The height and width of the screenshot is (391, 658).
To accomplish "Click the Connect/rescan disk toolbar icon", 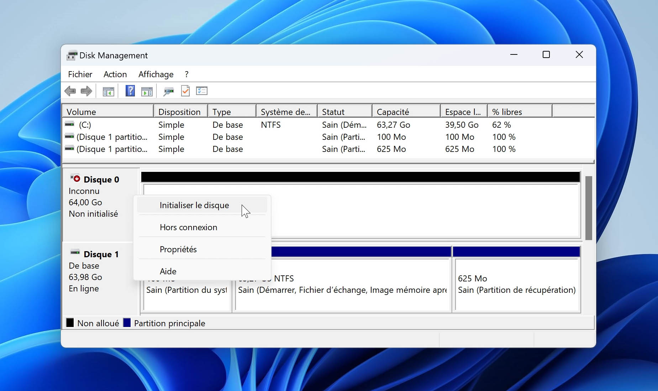I will [x=168, y=91].
